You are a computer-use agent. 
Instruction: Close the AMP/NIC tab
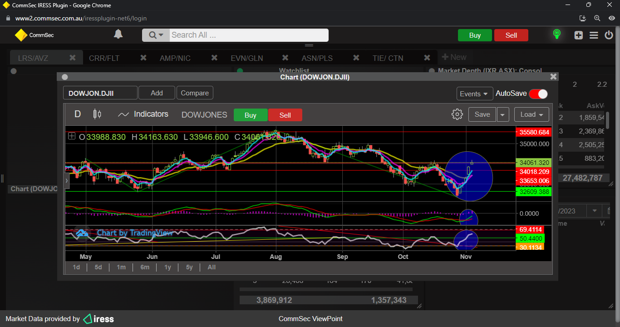coord(214,58)
